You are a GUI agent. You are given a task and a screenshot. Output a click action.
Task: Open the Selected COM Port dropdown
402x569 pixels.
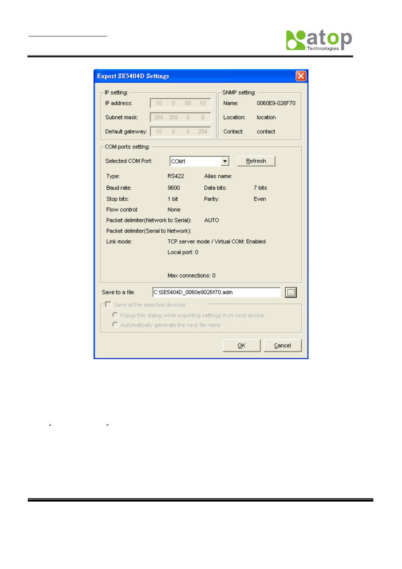[225, 161]
